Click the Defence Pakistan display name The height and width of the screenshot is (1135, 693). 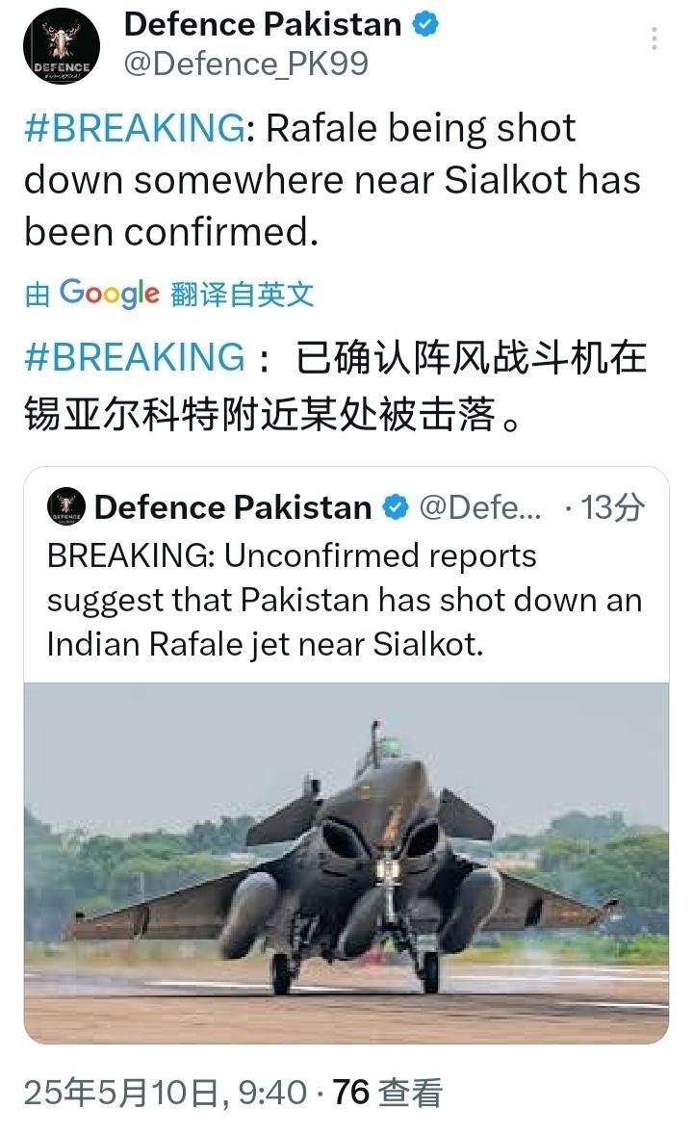263,25
